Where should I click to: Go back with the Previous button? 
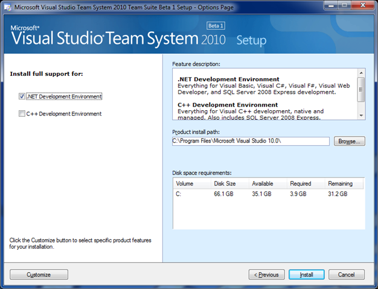[267, 275]
